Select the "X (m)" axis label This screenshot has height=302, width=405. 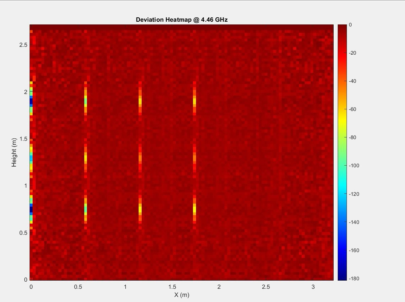181,295
